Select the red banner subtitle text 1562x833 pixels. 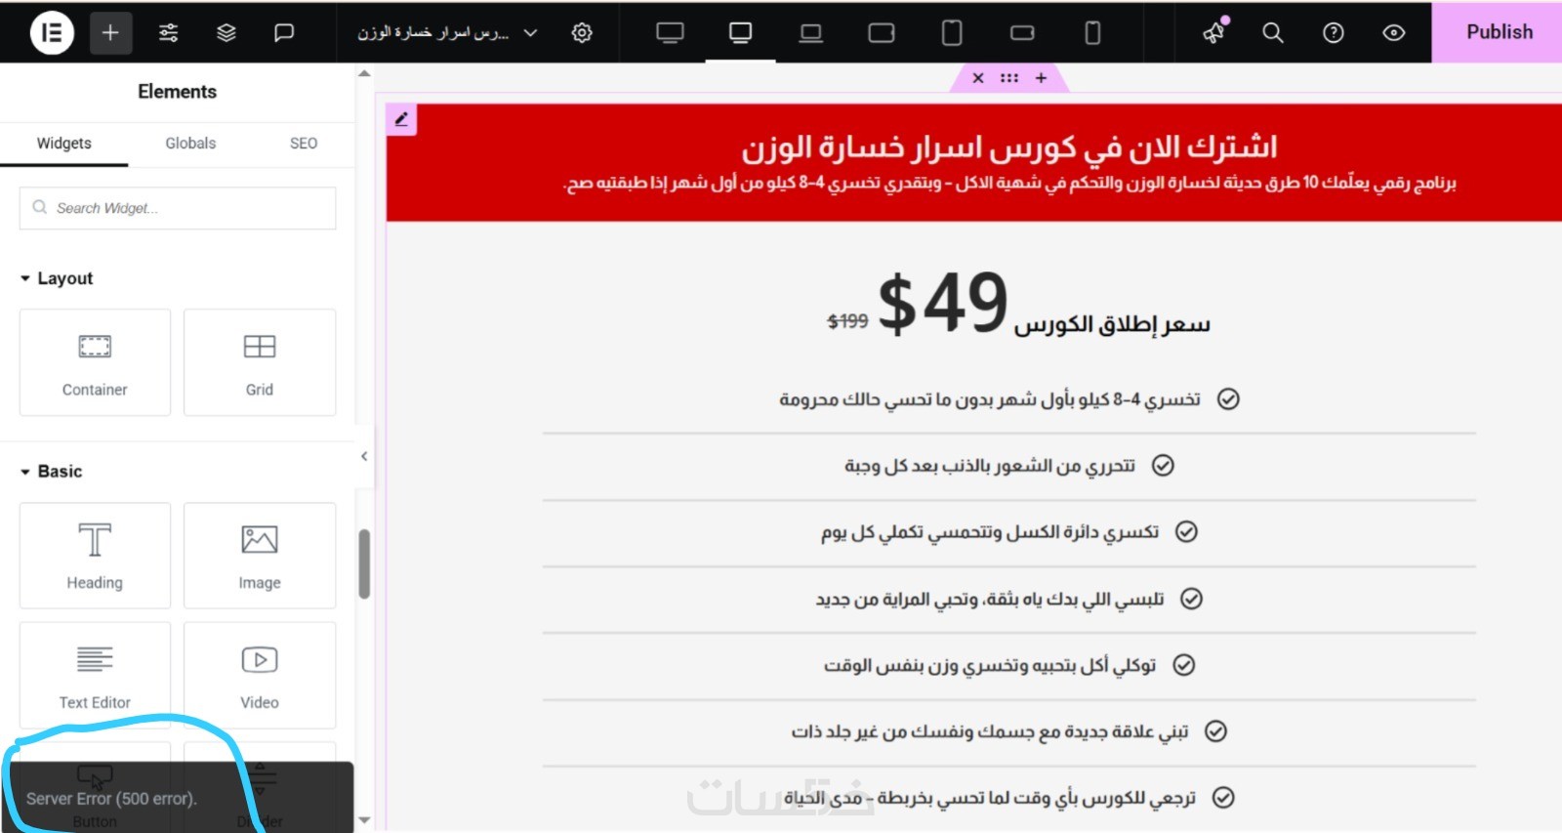(1009, 183)
